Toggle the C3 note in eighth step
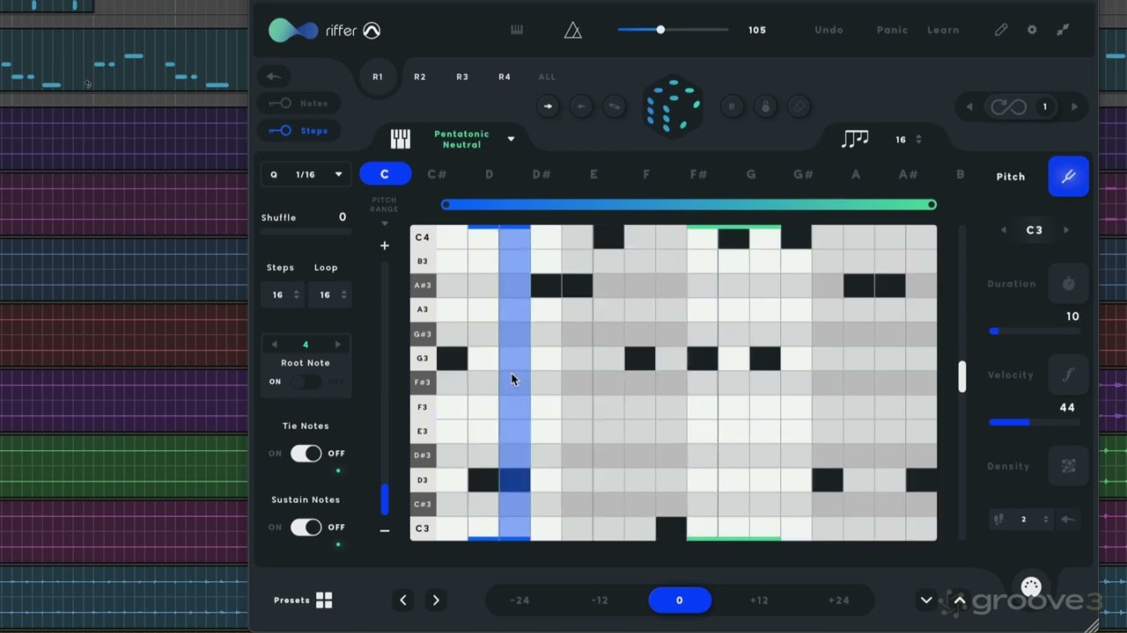This screenshot has height=633, width=1127. 671,528
